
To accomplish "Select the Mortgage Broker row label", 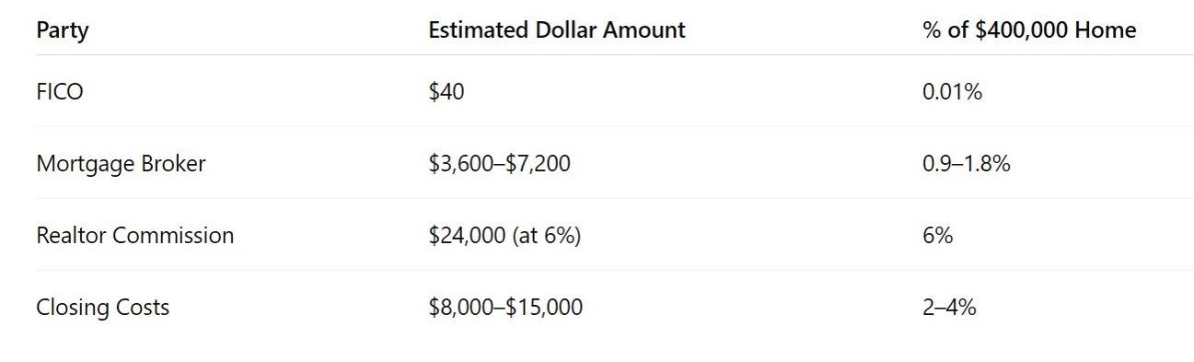I will 121,164.
